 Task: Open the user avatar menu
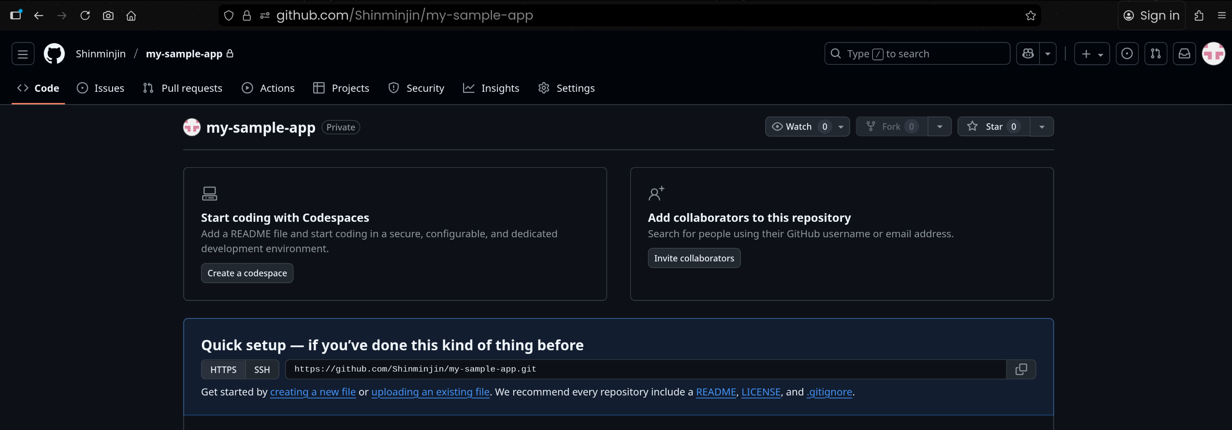[x=1214, y=54]
